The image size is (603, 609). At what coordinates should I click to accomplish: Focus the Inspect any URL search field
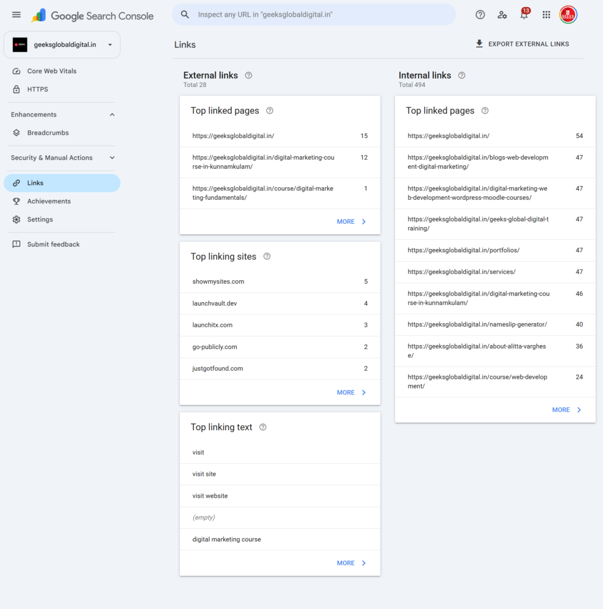pyautogui.click(x=314, y=15)
